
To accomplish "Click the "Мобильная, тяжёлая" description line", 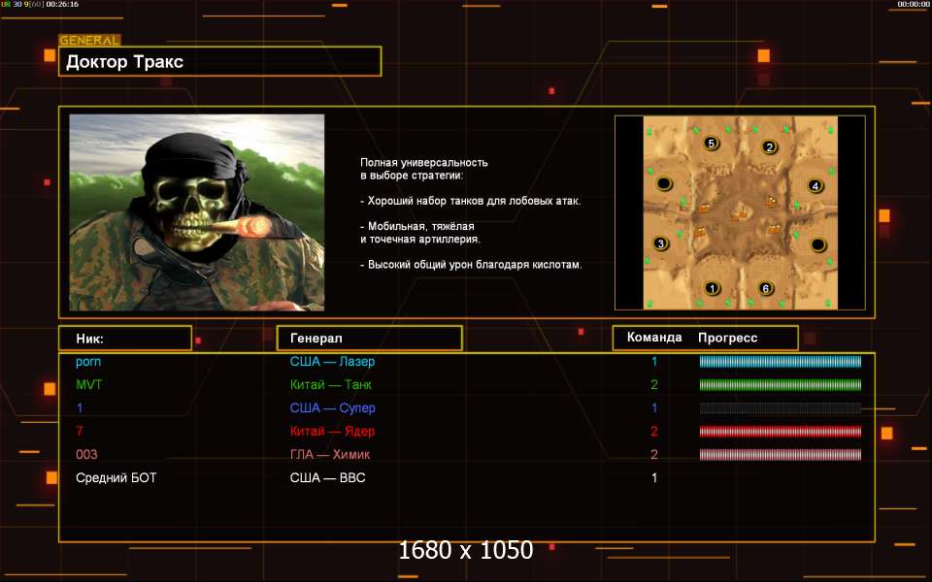I will (x=417, y=226).
